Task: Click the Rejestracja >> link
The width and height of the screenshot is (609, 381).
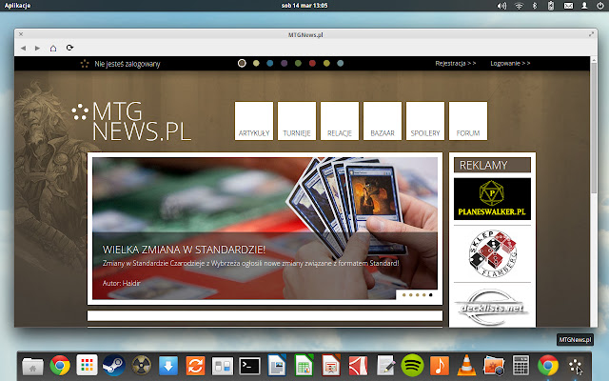Action: [x=456, y=64]
